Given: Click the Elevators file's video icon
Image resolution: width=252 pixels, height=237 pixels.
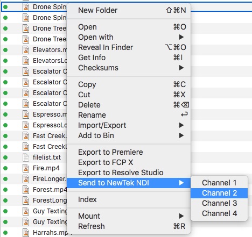Looking at the screenshot, I should point(26,50).
